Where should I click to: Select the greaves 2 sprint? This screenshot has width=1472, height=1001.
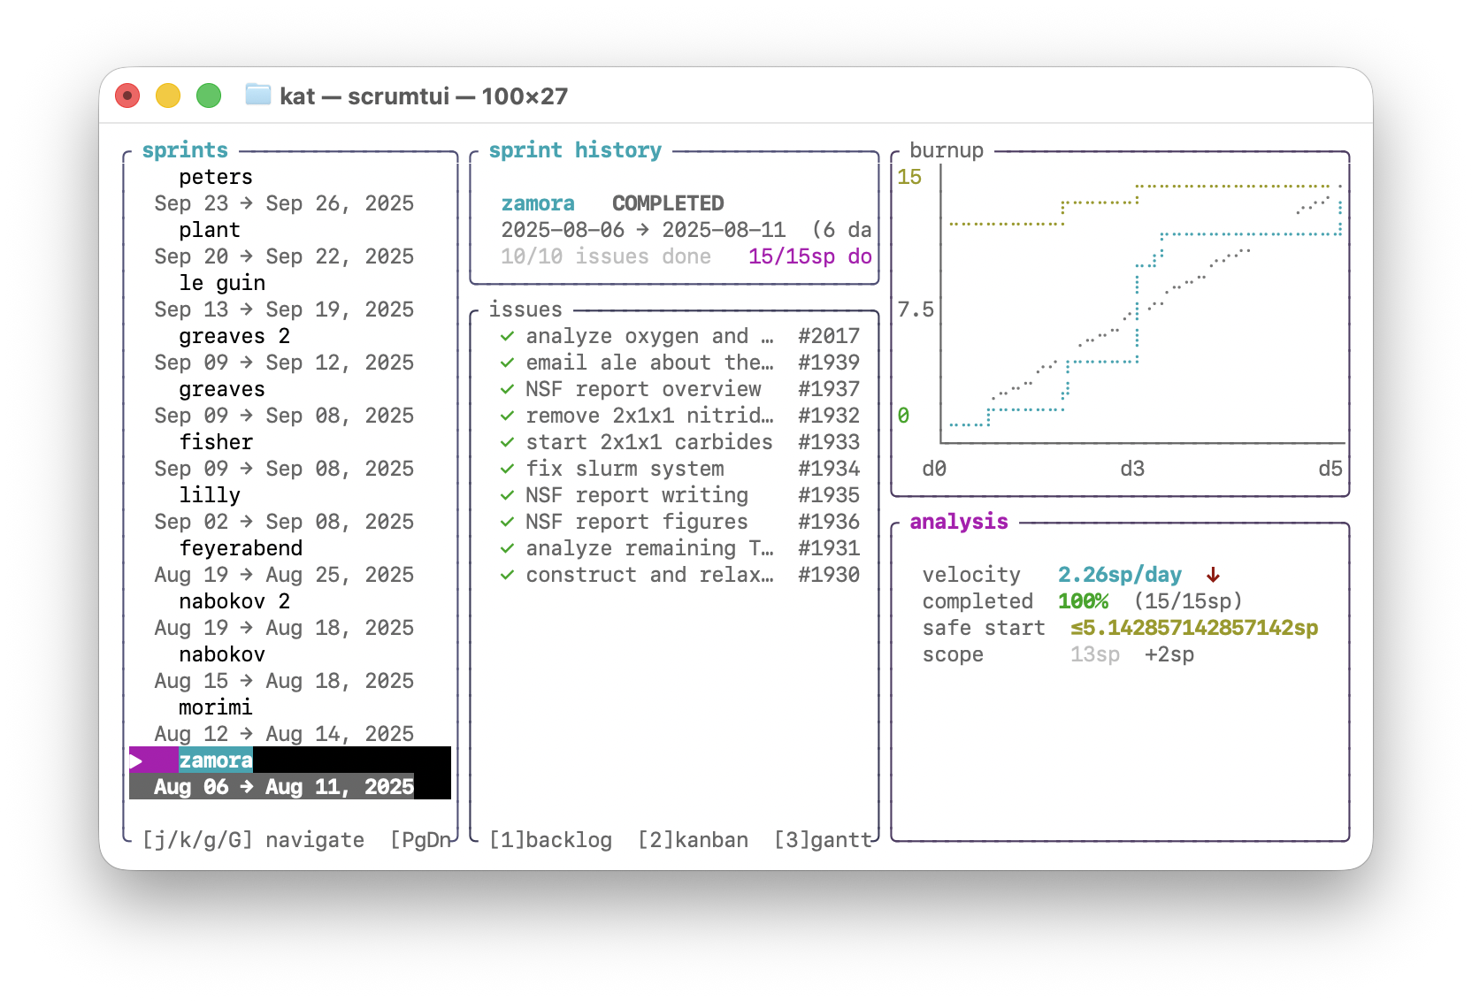(234, 336)
